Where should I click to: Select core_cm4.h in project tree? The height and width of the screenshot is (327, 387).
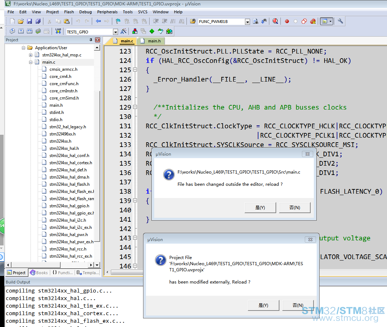(x=60, y=77)
